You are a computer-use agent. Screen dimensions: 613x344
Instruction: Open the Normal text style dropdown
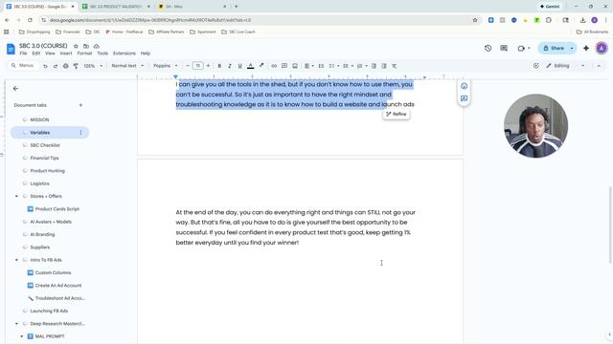pos(127,66)
